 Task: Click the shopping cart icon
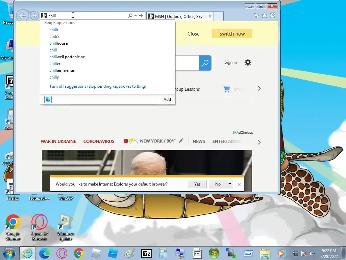pos(227,89)
